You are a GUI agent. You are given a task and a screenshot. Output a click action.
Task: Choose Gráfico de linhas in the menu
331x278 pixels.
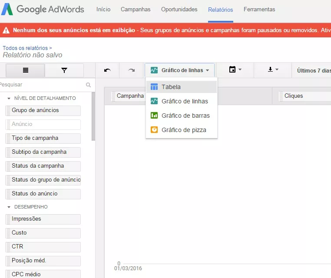pos(182,101)
